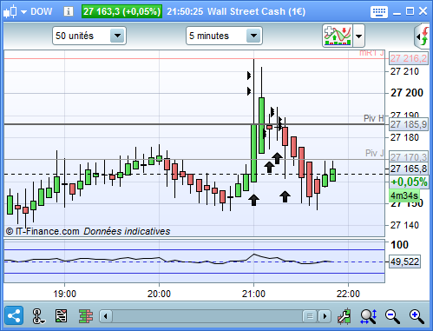Screen dimensions: 433x331
Task: Click the auto-fit zoom magnifier icon
Action: click(369, 316)
